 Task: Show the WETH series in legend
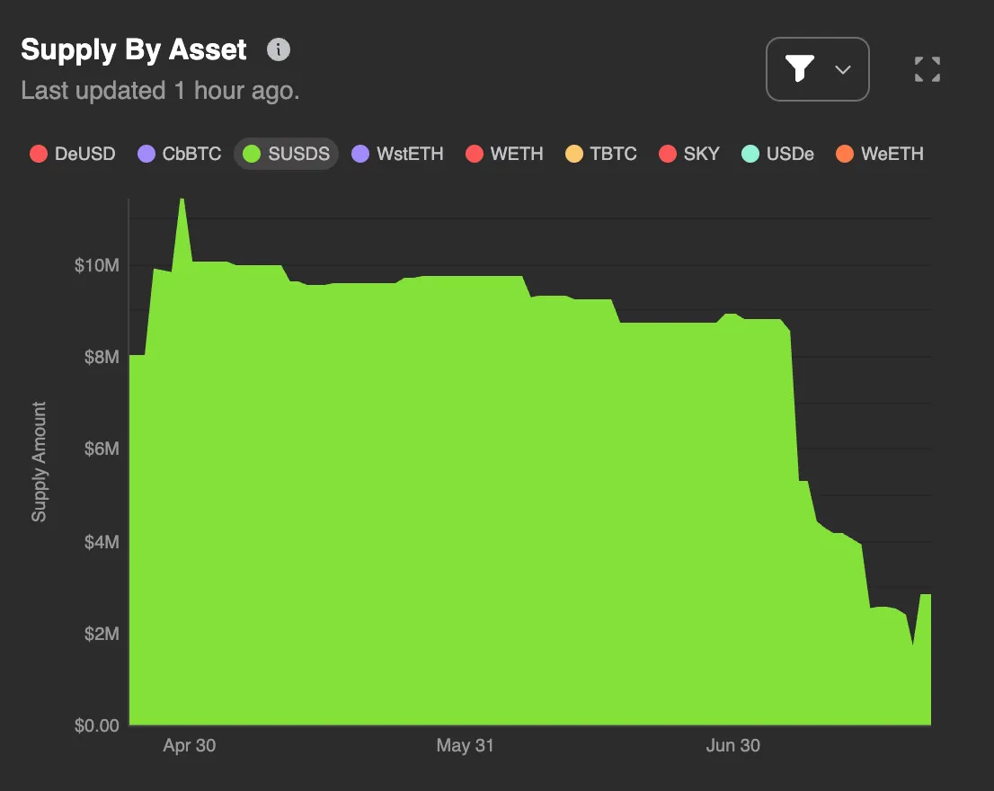coord(505,154)
